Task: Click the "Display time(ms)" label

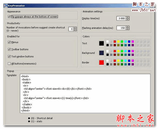Action: [x=91, y=18]
